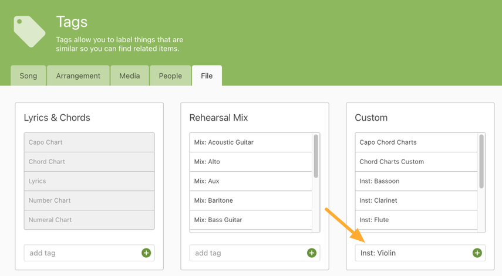Select the Numeral Chart tag
The height and width of the screenshot is (276, 502).
(x=89, y=220)
